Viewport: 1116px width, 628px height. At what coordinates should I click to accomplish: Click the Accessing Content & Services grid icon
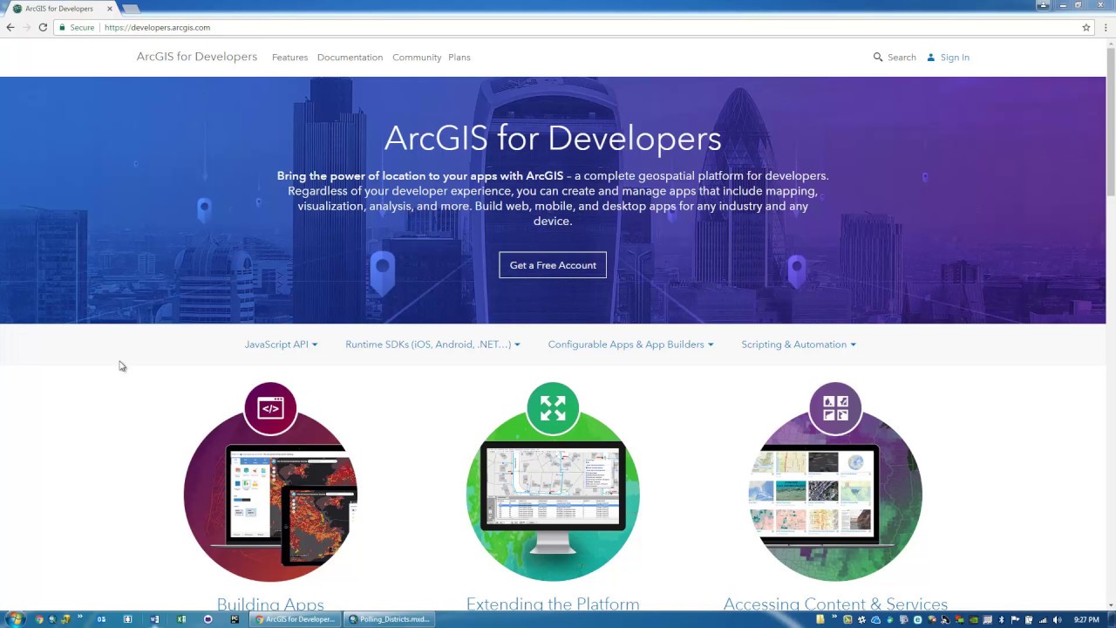(x=835, y=408)
